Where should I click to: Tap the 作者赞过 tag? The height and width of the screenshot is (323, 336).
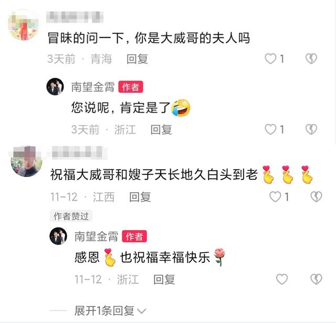71,216
